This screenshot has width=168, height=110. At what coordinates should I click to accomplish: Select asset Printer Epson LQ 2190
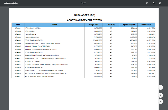(44, 70)
